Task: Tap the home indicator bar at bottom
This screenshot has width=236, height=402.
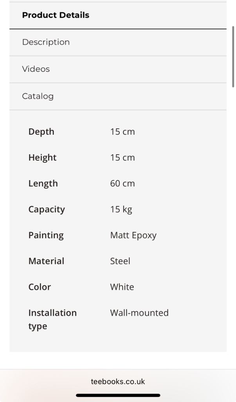Action: pos(118,395)
